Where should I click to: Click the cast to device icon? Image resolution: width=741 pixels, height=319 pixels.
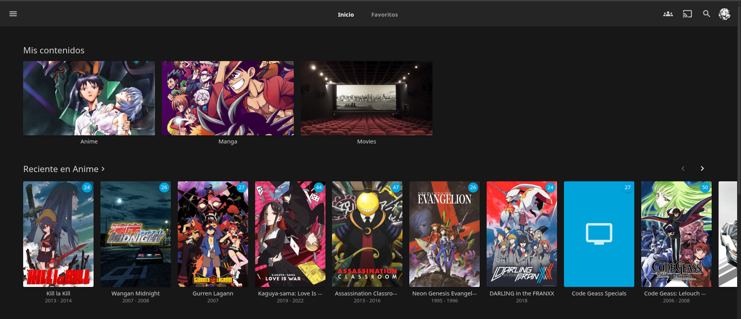pos(687,14)
